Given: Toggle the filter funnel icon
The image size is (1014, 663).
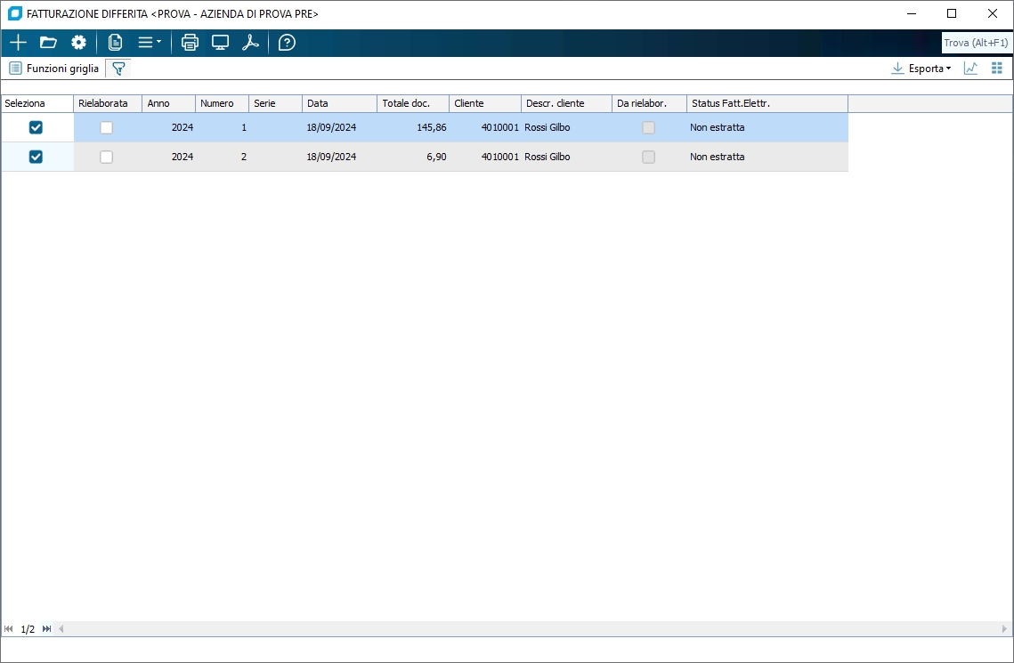Looking at the screenshot, I should click(118, 69).
